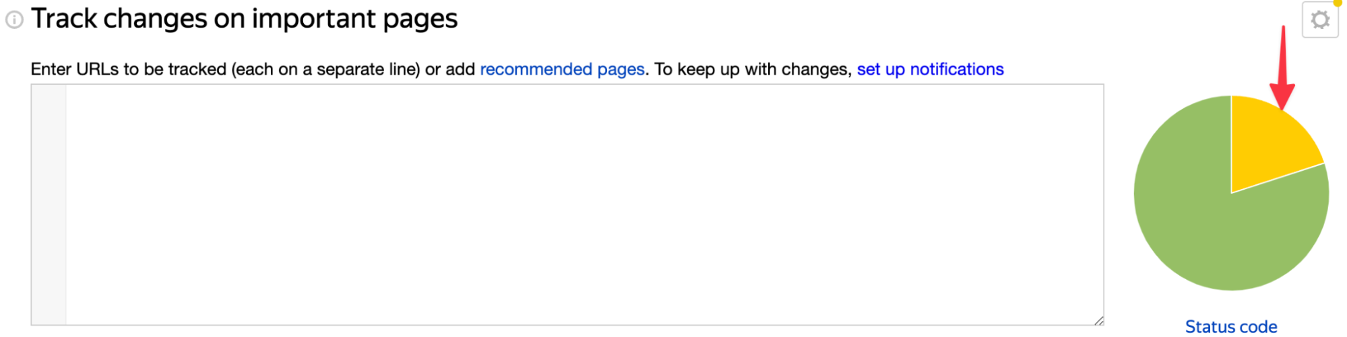Click the gray line-number gutter

tap(49, 204)
